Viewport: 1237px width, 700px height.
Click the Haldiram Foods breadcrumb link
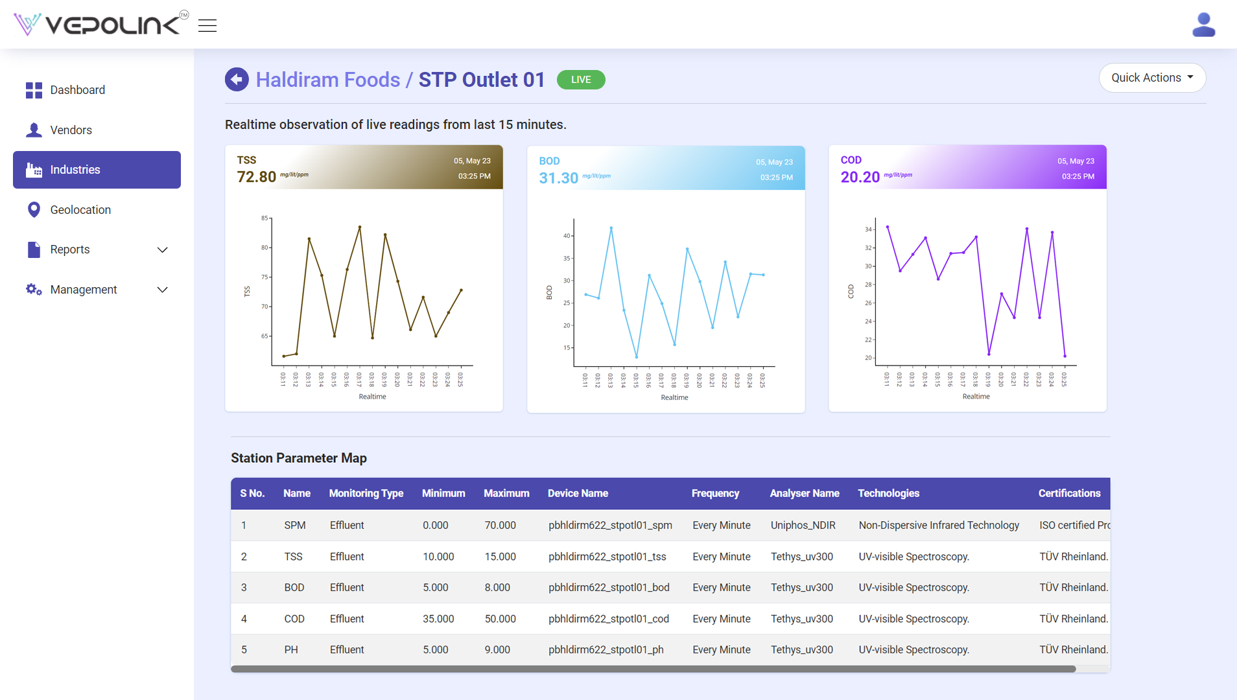click(x=328, y=80)
